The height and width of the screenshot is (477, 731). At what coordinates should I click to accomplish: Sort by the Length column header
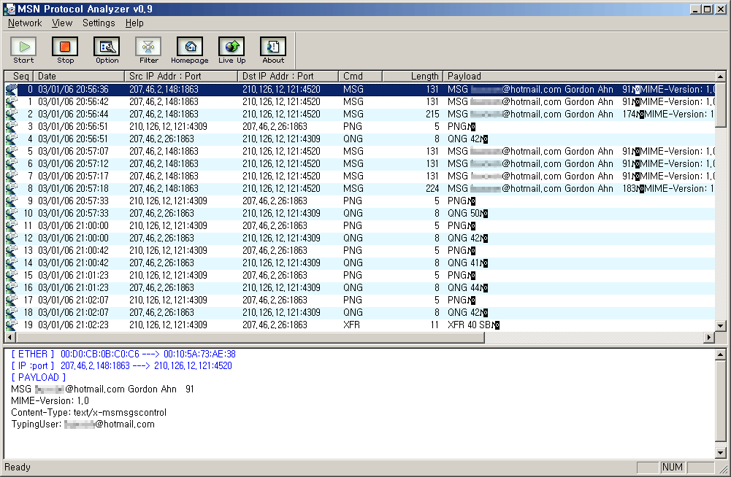[412, 76]
